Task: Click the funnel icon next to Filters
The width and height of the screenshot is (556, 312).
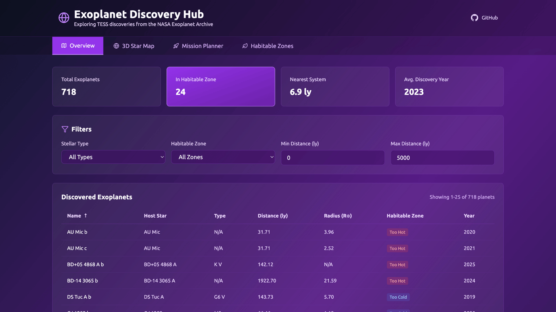Action: click(65, 129)
